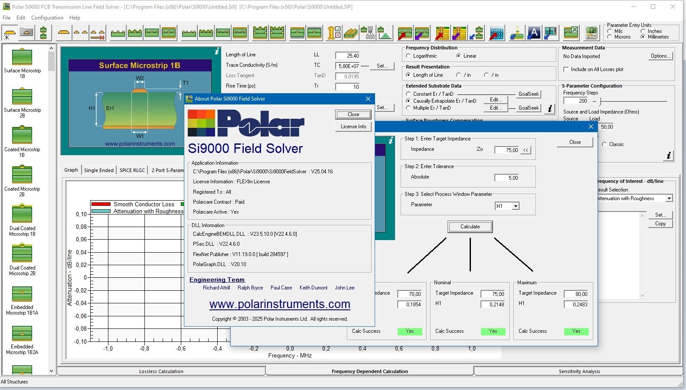Click License Info in About dialog
The height and width of the screenshot is (390, 686).
353,127
